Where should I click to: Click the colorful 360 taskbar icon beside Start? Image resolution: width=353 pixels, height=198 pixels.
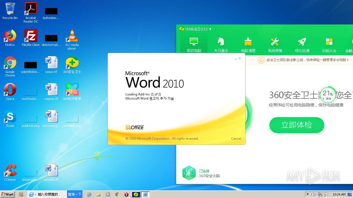coord(21,194)
